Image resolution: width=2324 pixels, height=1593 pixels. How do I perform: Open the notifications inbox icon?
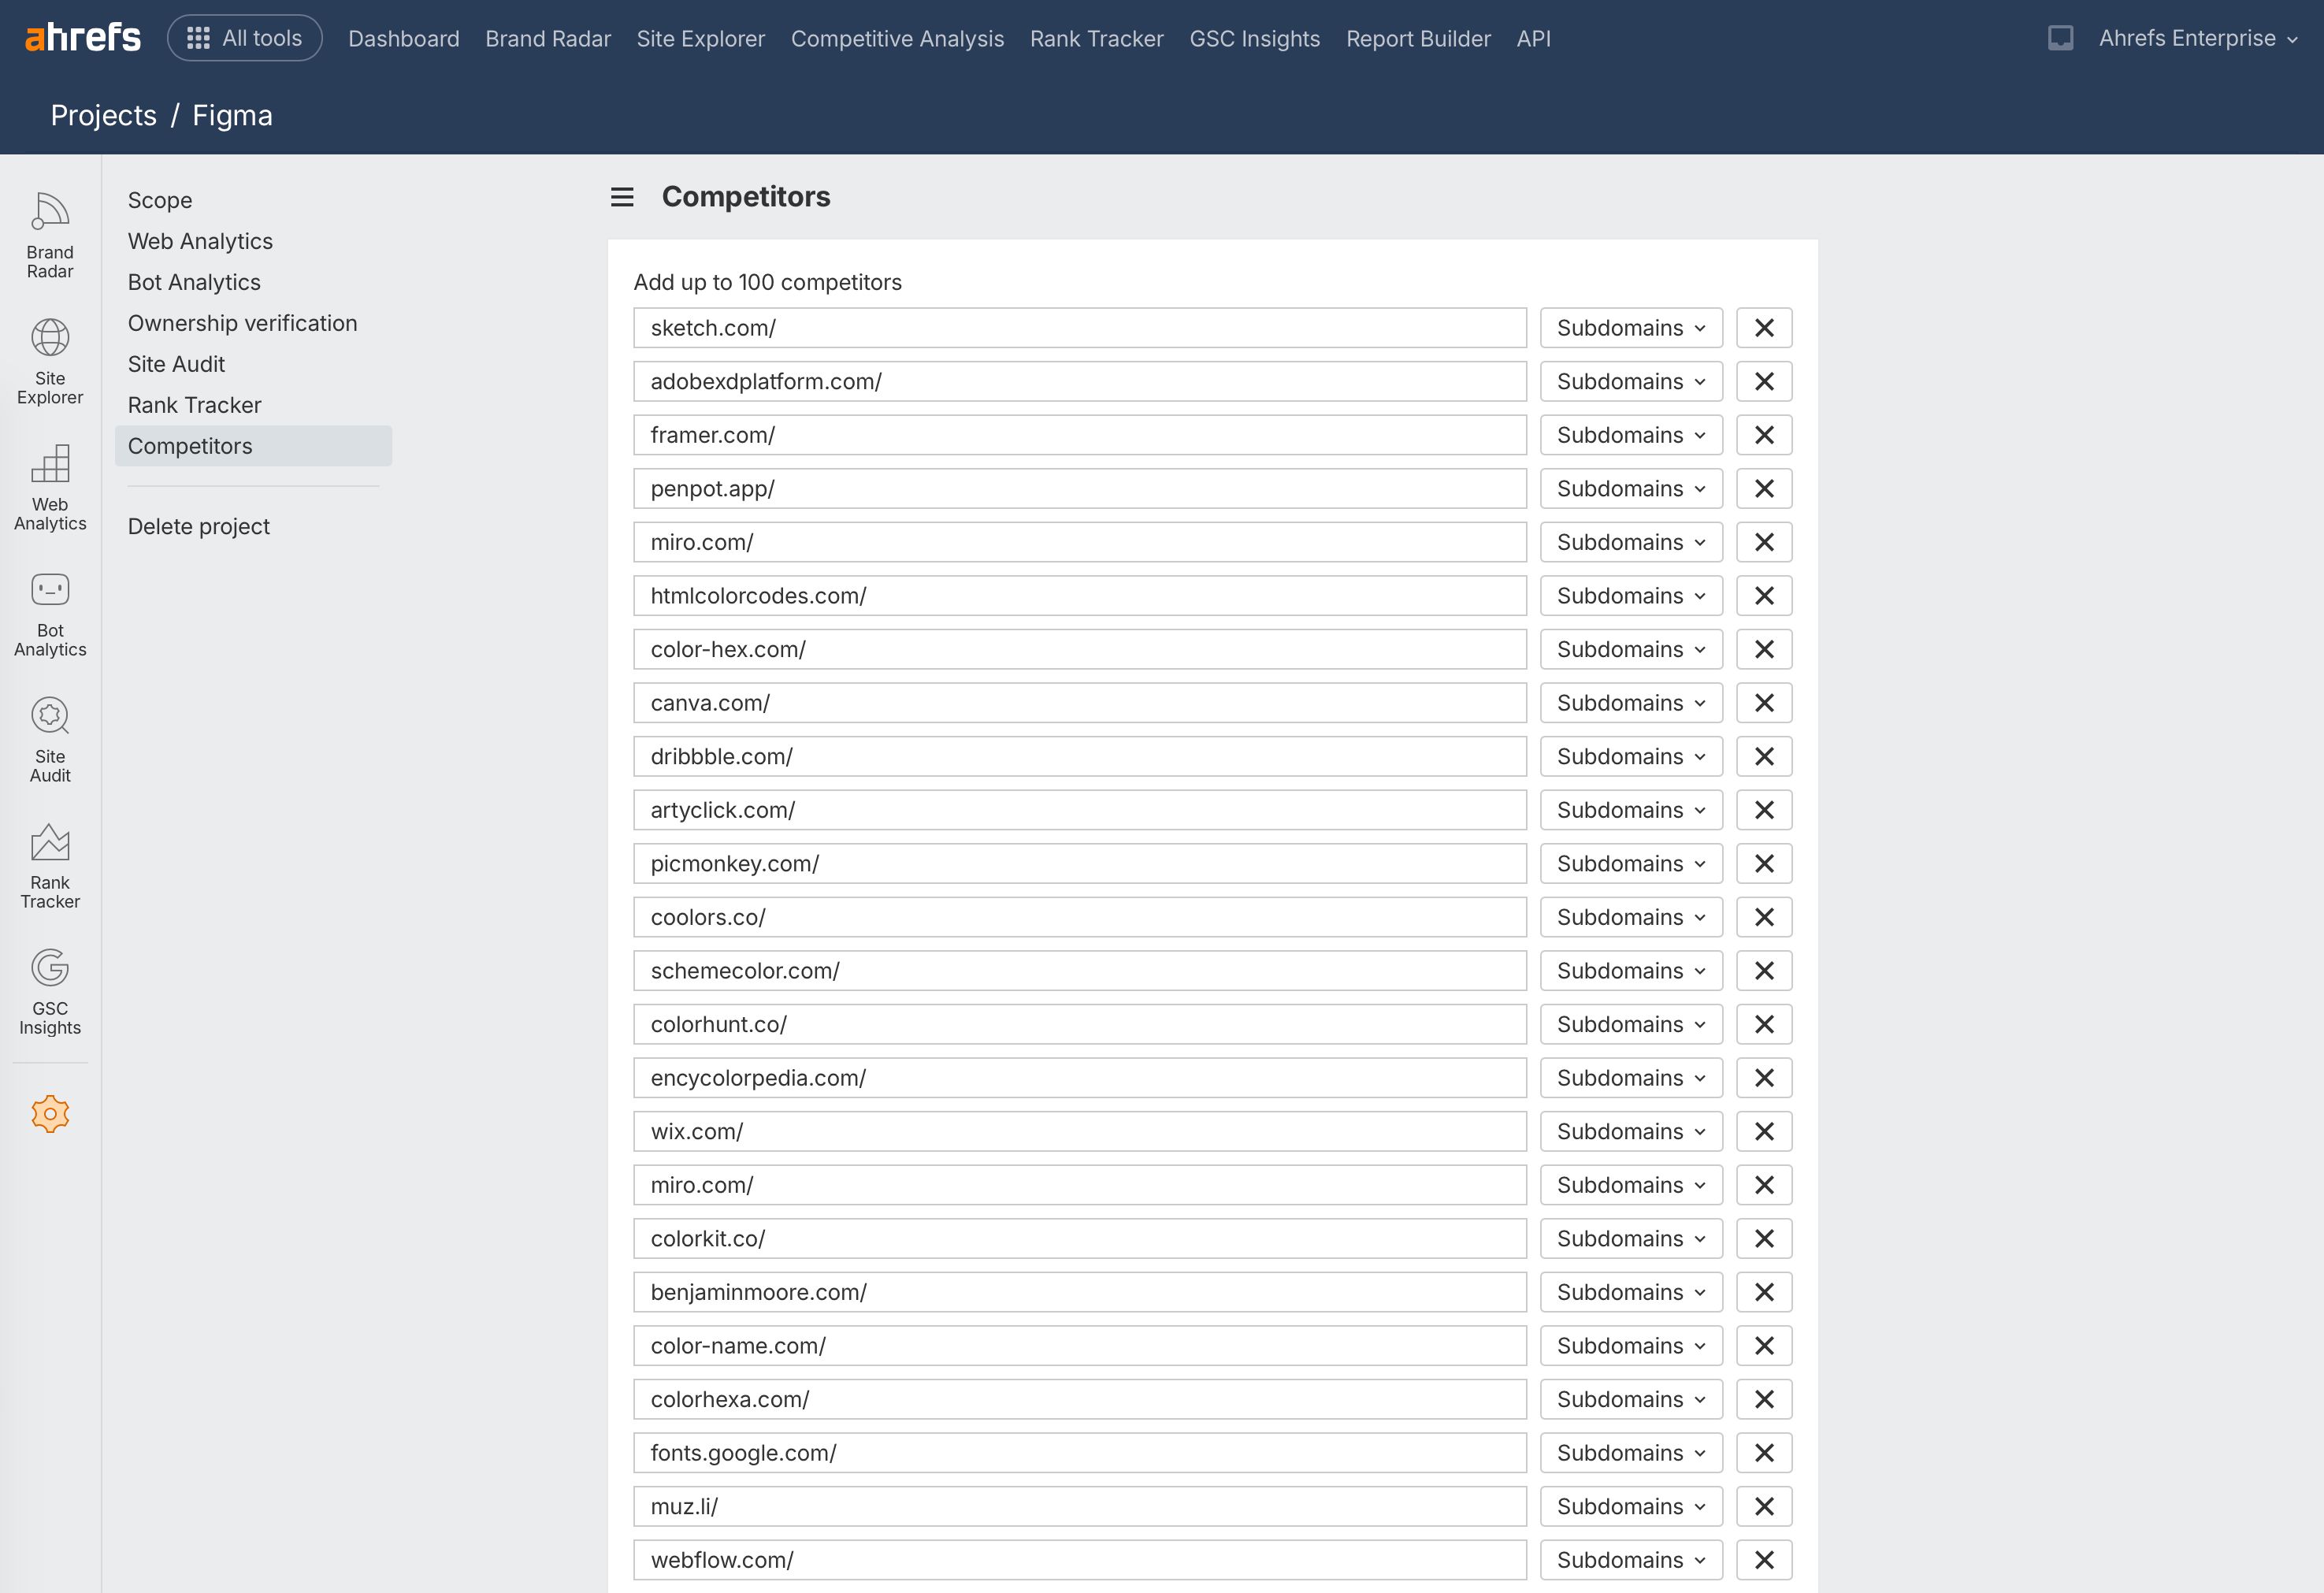(2060, 38)
